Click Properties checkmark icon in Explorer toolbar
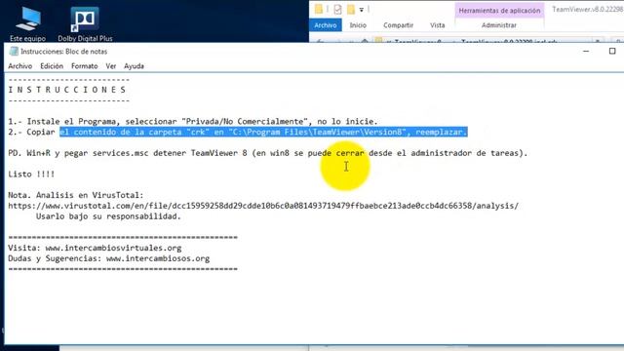The image size is (624, 351). coord(337,9)
